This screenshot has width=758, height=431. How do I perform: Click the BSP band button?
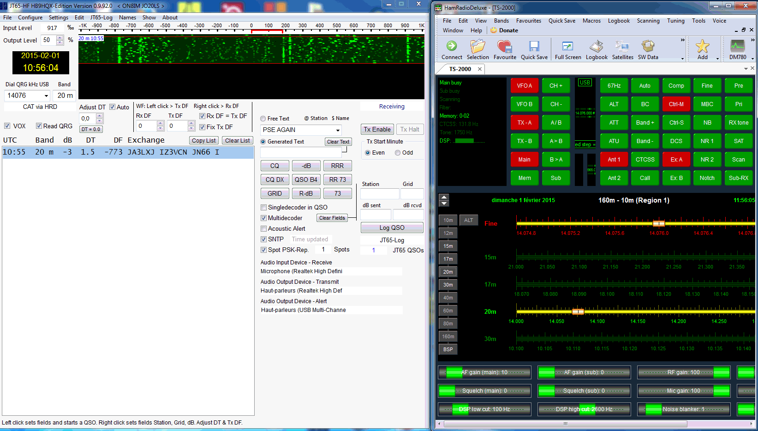coord(448,349)
